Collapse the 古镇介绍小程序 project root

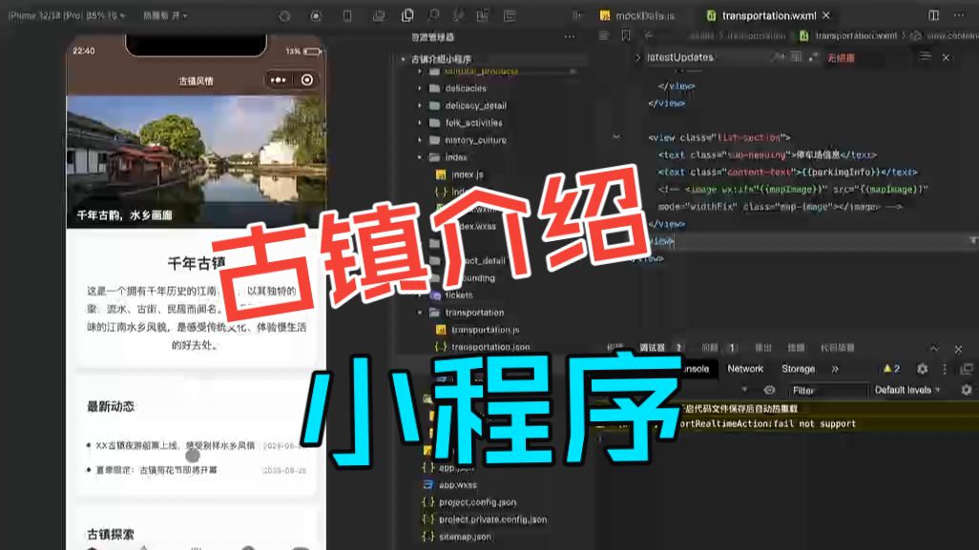click(x=403, y=59)
